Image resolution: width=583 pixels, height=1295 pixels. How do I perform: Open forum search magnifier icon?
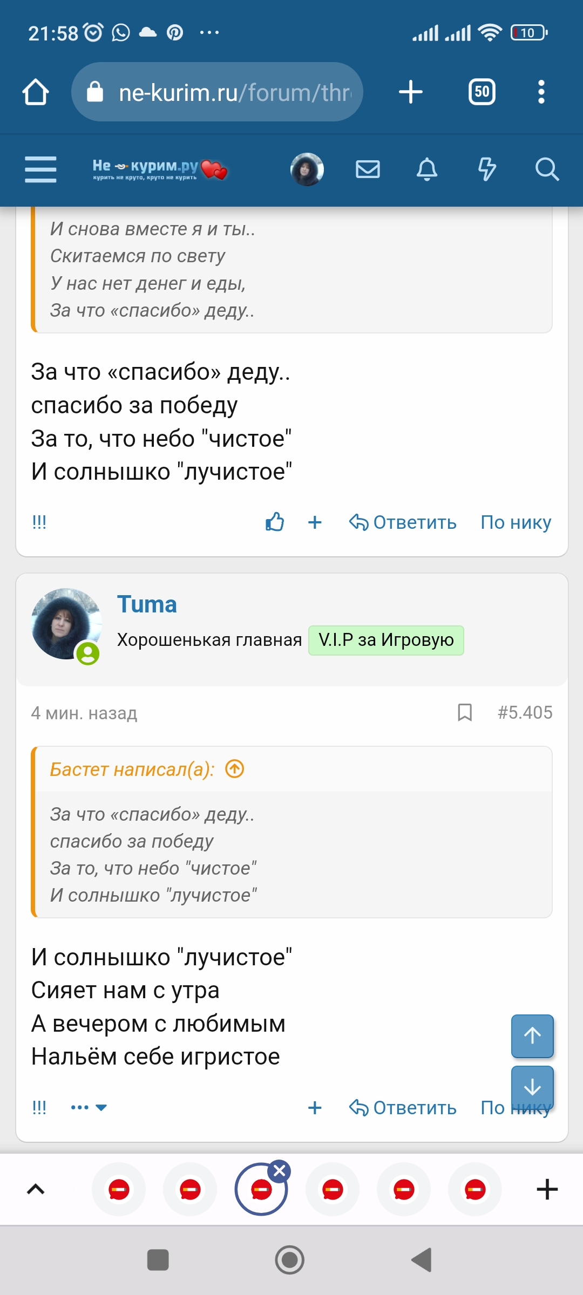[x=546, y=169]
